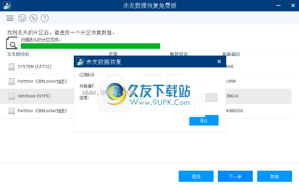Open the help question mark icon
The height and width of the screenshot is (188, 299).
45,18
